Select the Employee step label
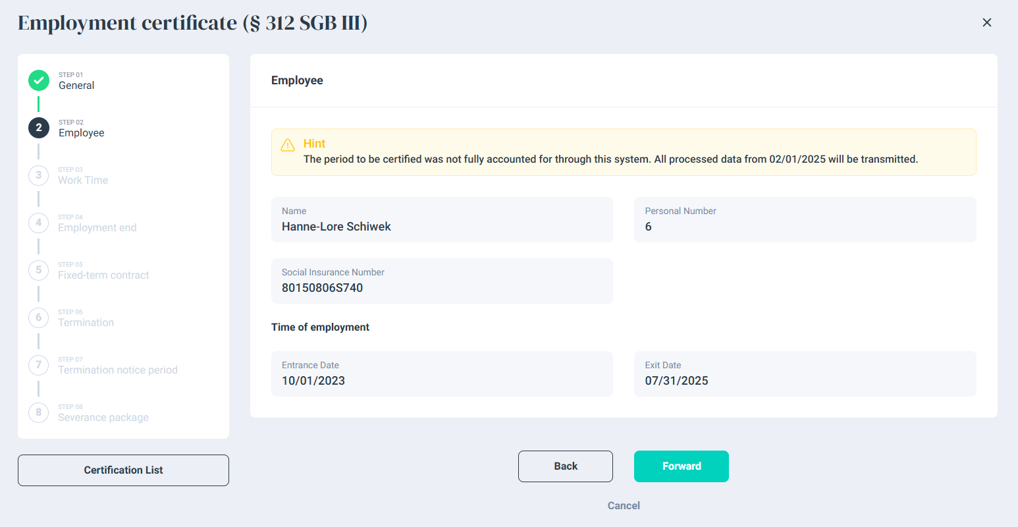 pos(82,133)
